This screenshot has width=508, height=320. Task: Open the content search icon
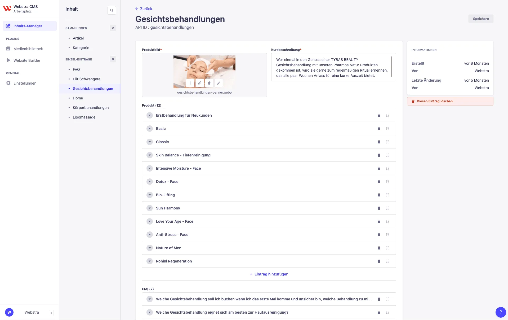pos(112,10)
